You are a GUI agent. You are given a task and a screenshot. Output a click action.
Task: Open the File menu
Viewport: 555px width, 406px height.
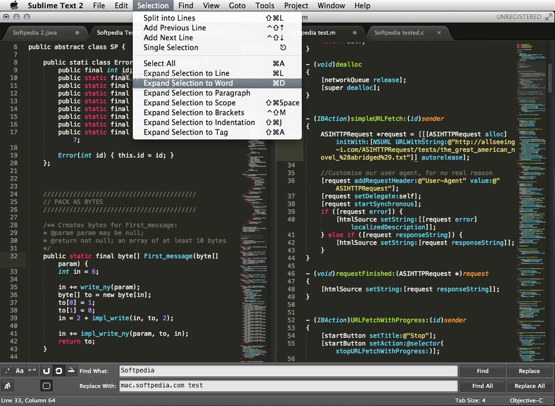tap(99, 5)
